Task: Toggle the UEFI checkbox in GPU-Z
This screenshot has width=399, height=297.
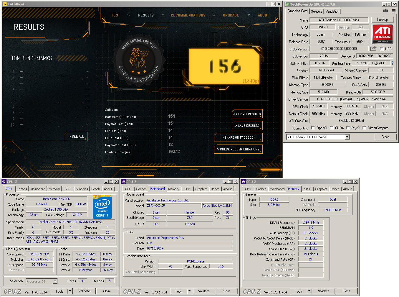Action: tap(382, 49)
